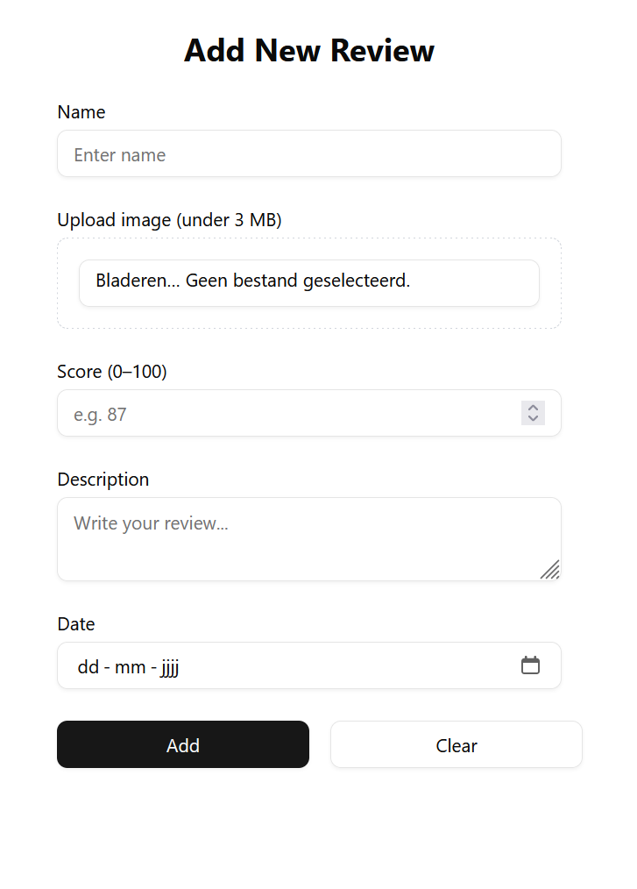
Task: Click the 'Description' label
Action: coord(103,480)
